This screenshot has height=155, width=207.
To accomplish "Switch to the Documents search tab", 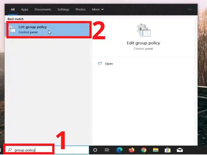I will tap(43, 10).
